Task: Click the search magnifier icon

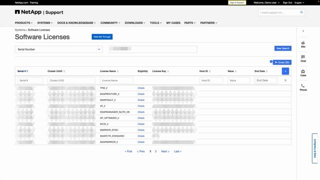Action: (301, 12)
